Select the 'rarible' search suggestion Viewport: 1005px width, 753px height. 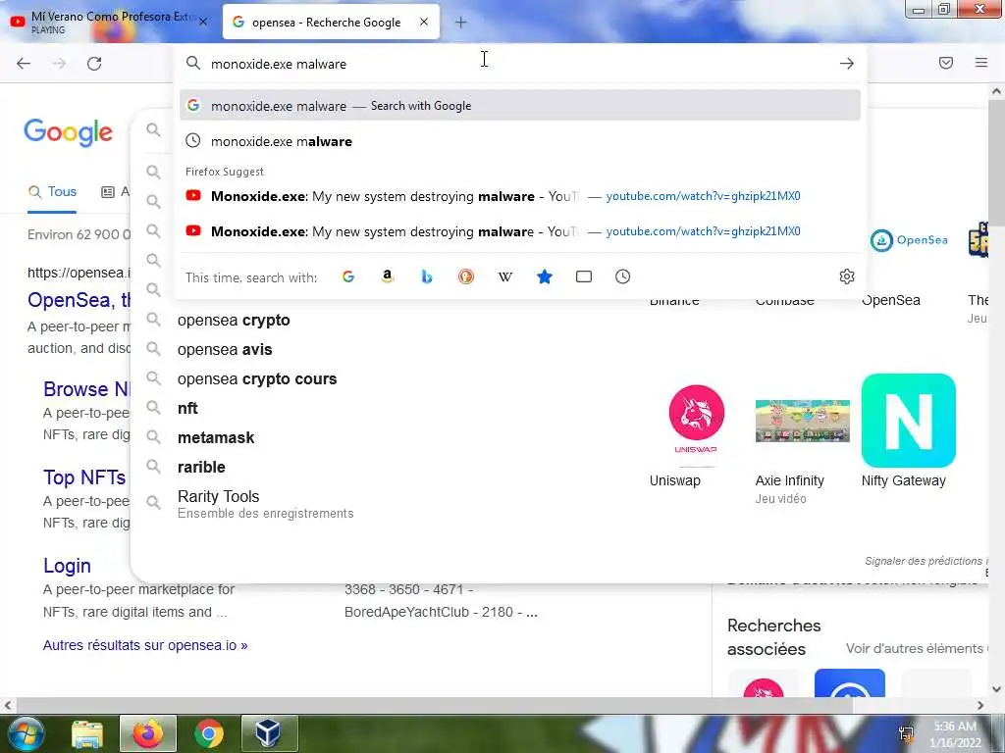(201, 468)
